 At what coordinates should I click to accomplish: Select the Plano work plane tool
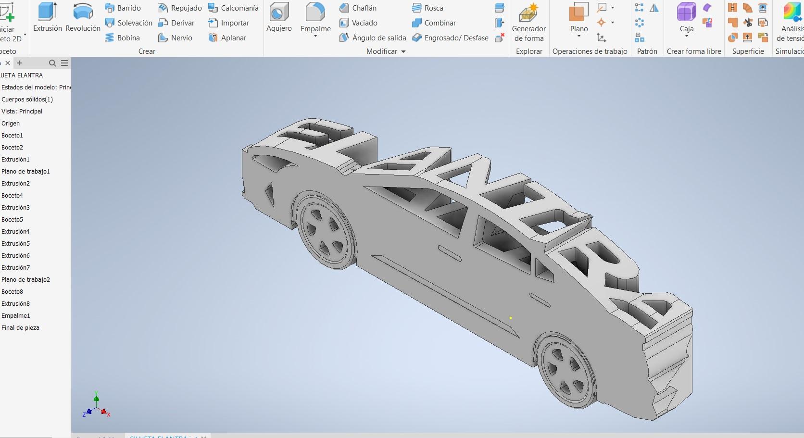pyautogui.click(x=579, y=17)
